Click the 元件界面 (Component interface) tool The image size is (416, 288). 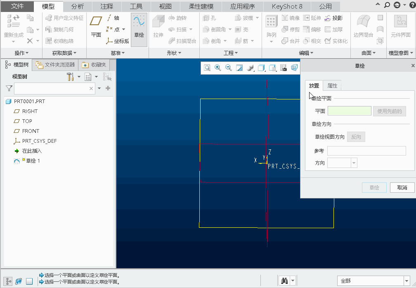pos(401,26)
